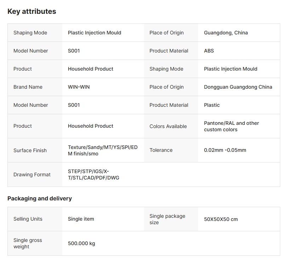This screenshot has height=260, width=287.
Task: Click the Single gross weight label
Action: coord(28,243)
